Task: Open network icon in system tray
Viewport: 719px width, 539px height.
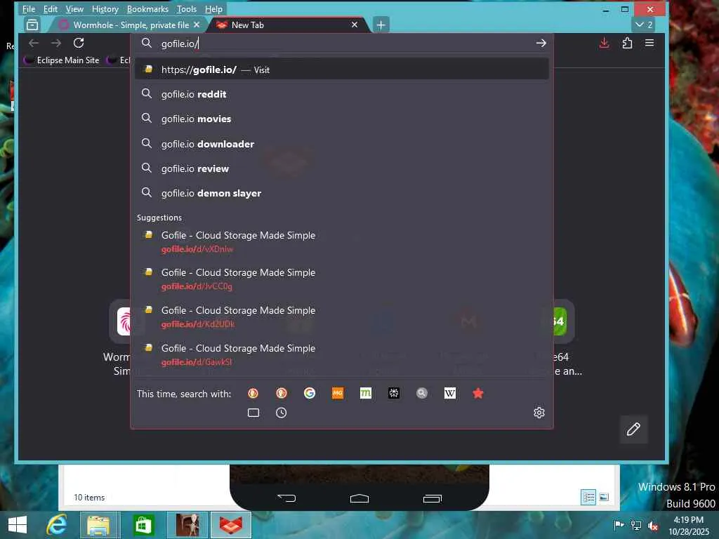Action: tap(636, 525)
